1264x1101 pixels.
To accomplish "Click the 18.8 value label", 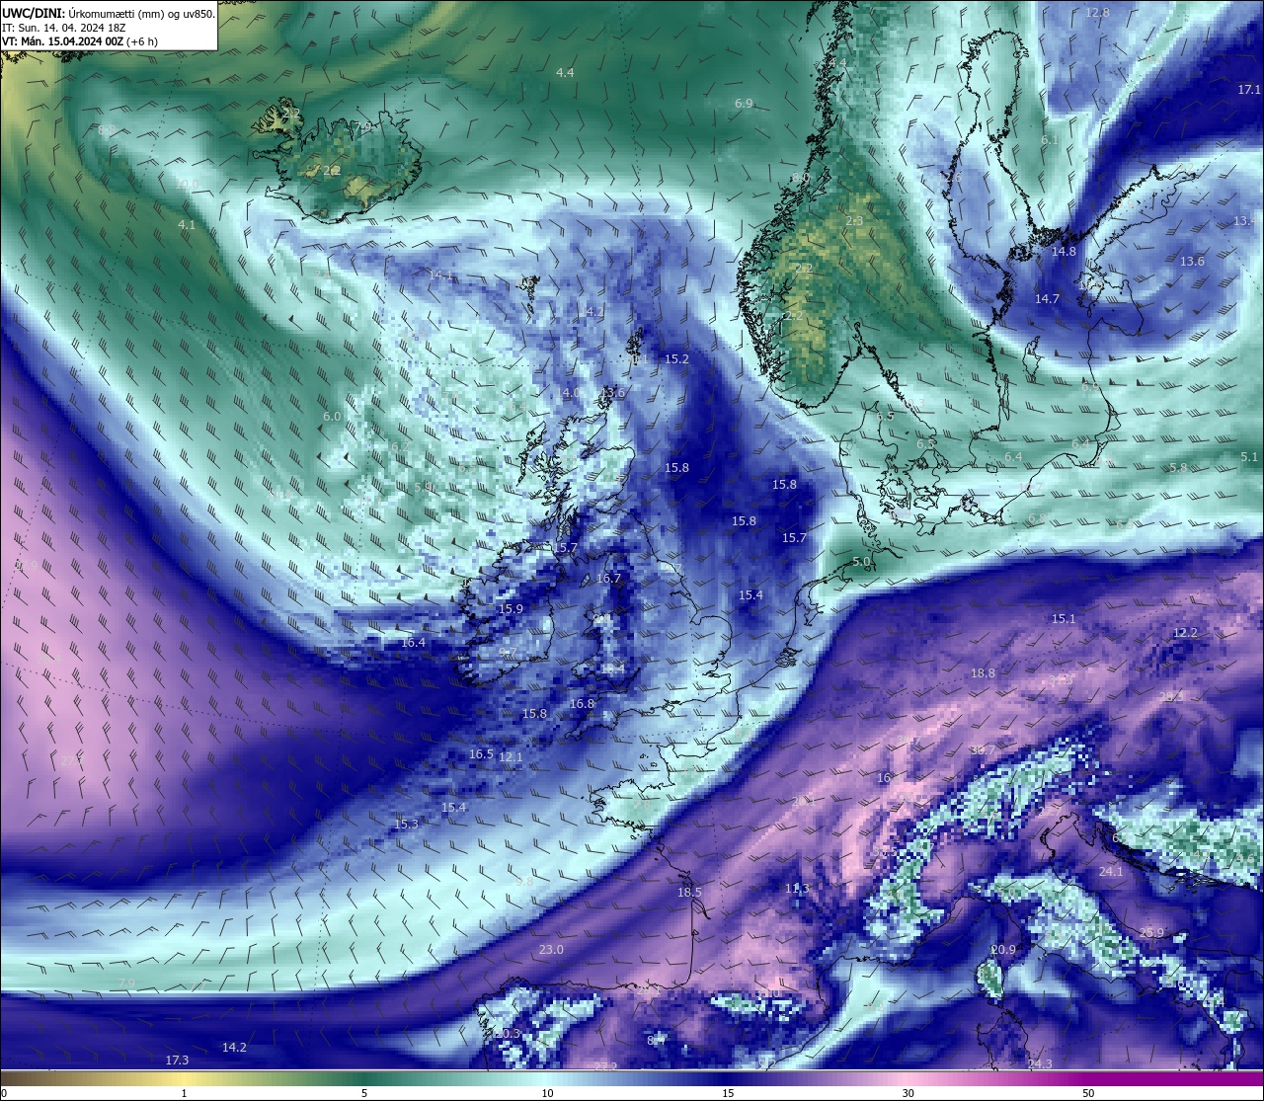I will [x=983, y=673].
